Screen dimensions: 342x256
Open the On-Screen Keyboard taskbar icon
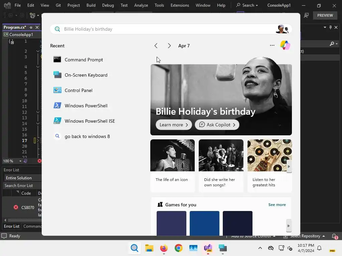(223, 248)
